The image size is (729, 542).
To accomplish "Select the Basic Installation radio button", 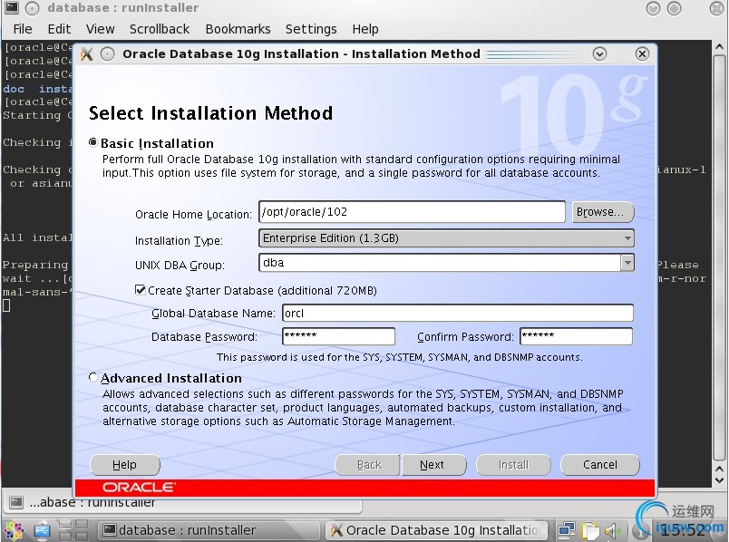I will pyautogui.click(x=93, y=142).
